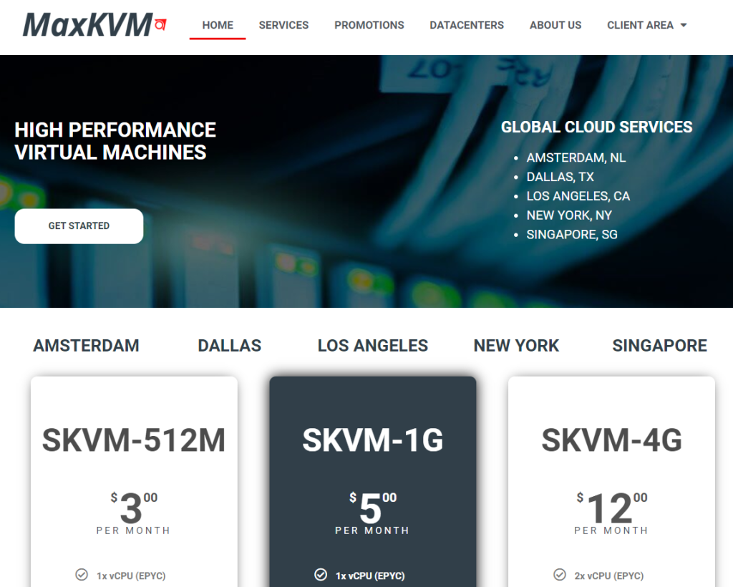This screenshot has width=733, height=587.
Task: Click the MaxKVM logo
Action: 95,25
